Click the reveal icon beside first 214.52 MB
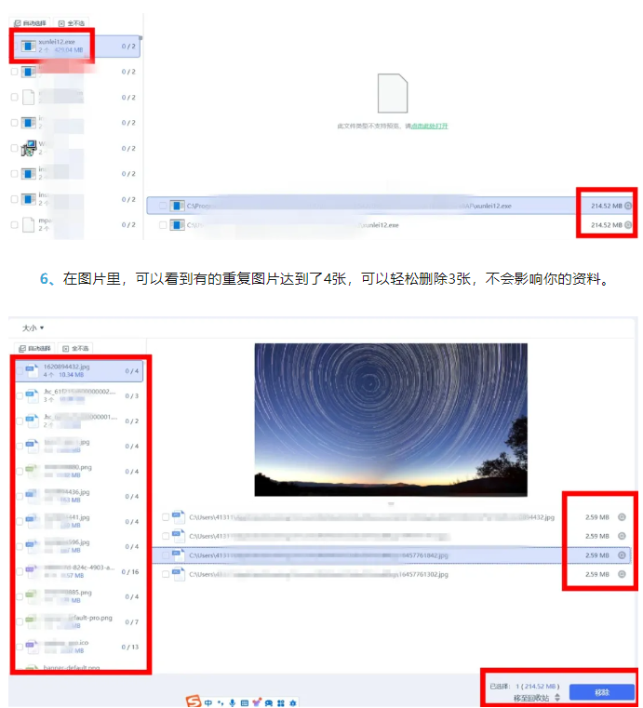The width and height of the screenshot is (643, 708). coord(629,206)
